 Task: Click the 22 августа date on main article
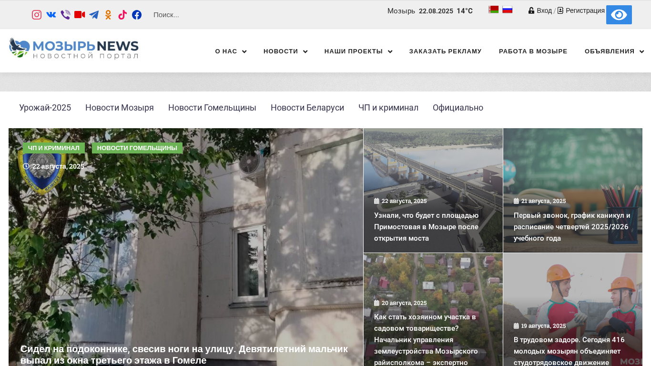tap(54, 166)
